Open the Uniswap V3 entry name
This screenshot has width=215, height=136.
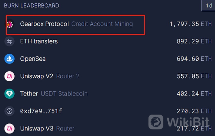37,129
